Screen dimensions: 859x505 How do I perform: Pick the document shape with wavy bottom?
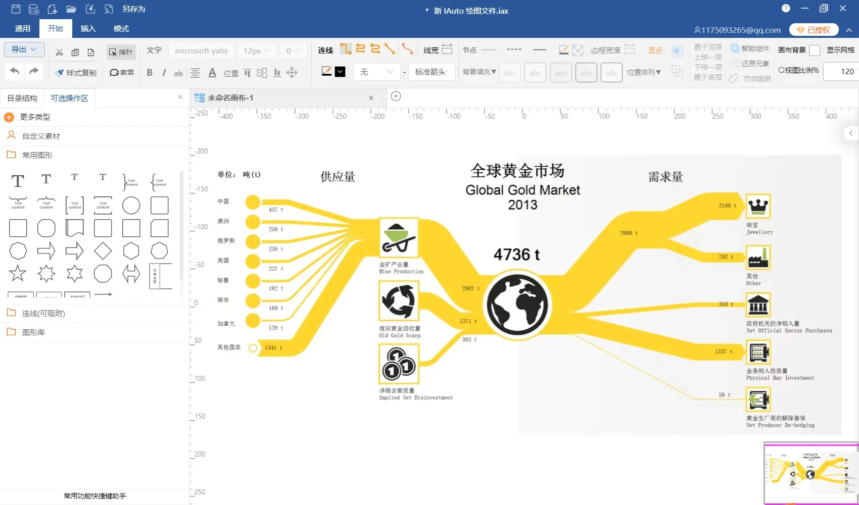[x=74, y=228]
